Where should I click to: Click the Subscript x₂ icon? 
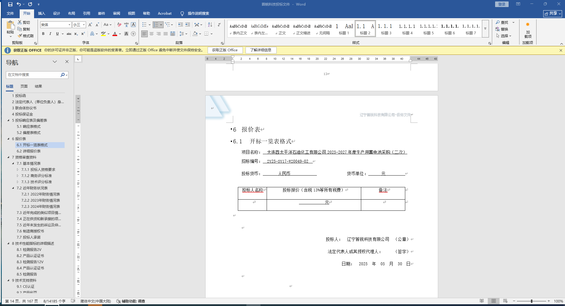click(76, 34)
